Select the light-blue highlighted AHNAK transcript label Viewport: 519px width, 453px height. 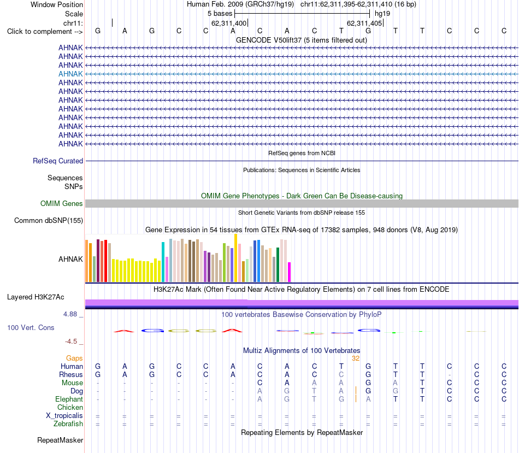[70, 74]
